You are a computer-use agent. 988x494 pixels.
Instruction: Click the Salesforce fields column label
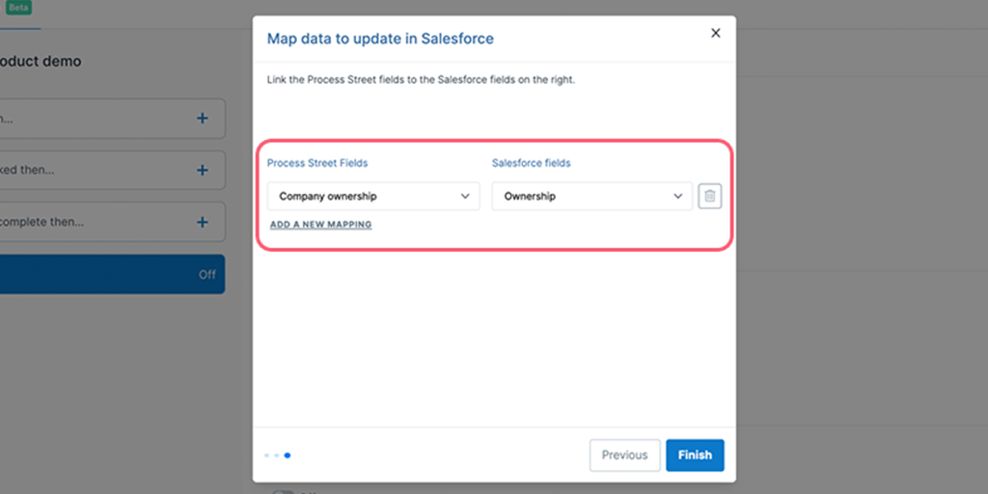click(x=532, y=163)
